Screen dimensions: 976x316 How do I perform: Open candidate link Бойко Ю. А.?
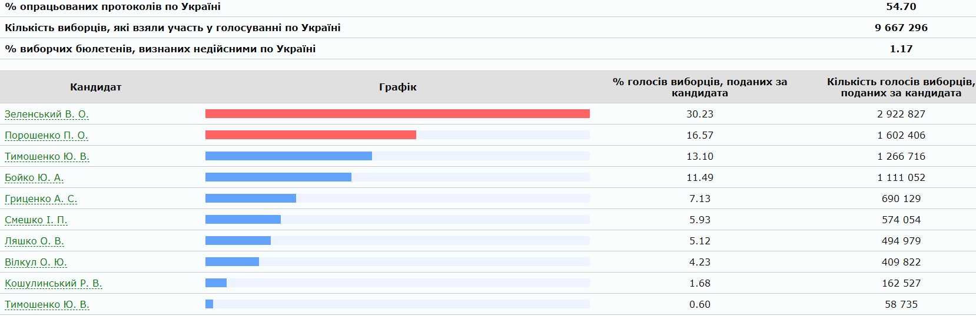click(x=34, y=177)
